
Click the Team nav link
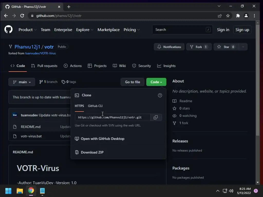click(45, 30)
